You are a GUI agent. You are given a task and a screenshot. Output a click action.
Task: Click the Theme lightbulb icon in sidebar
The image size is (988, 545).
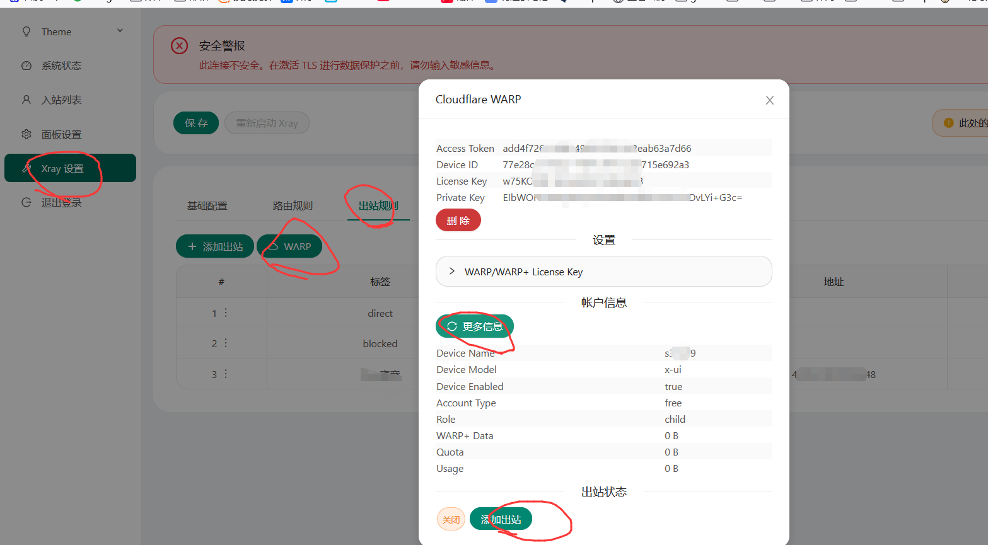tap(26, 32)
